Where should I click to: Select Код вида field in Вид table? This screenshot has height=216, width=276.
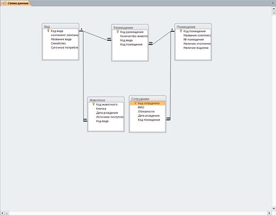(61, 31)
